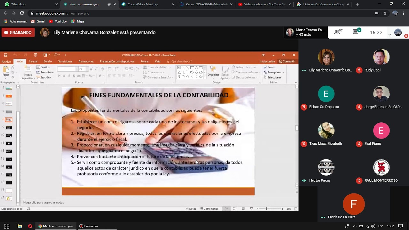Apply italic formatting with the K icon

click(65, 75)
